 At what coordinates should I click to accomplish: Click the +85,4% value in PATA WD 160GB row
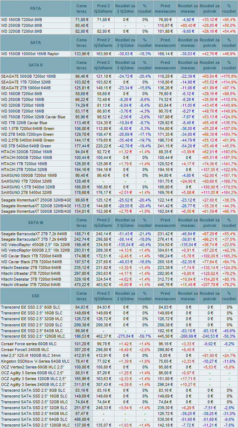229,20
